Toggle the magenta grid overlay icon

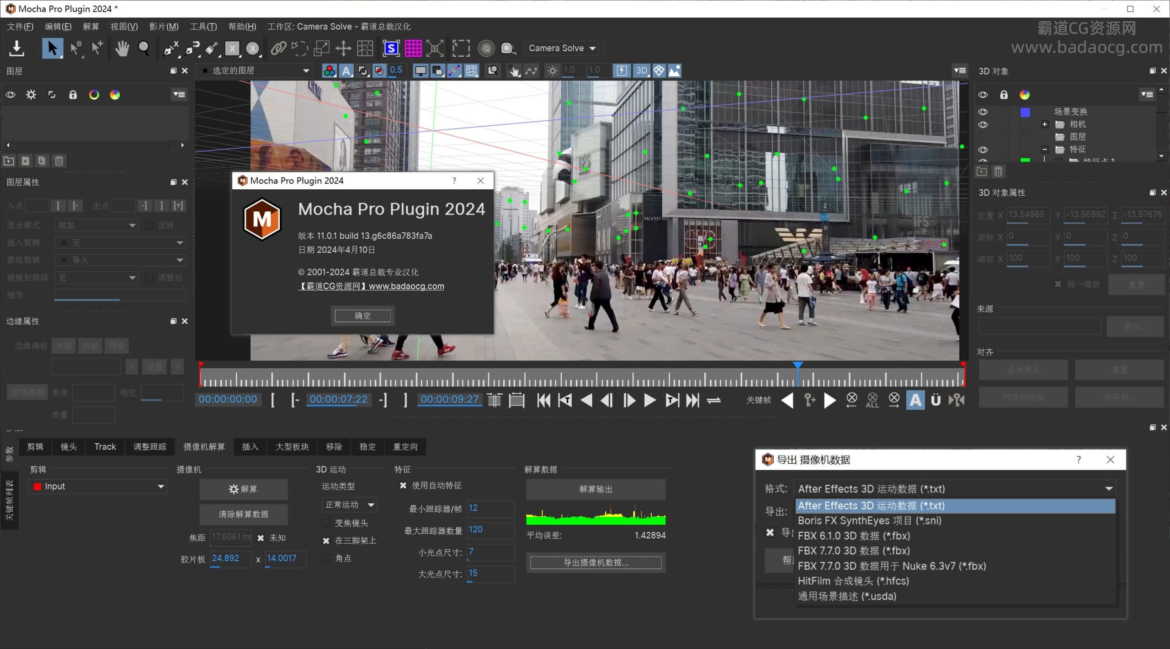coord(413,48)
